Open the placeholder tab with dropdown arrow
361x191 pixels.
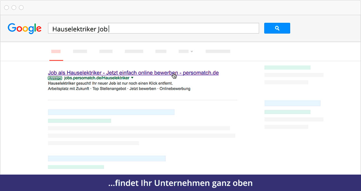click(186, 51)
